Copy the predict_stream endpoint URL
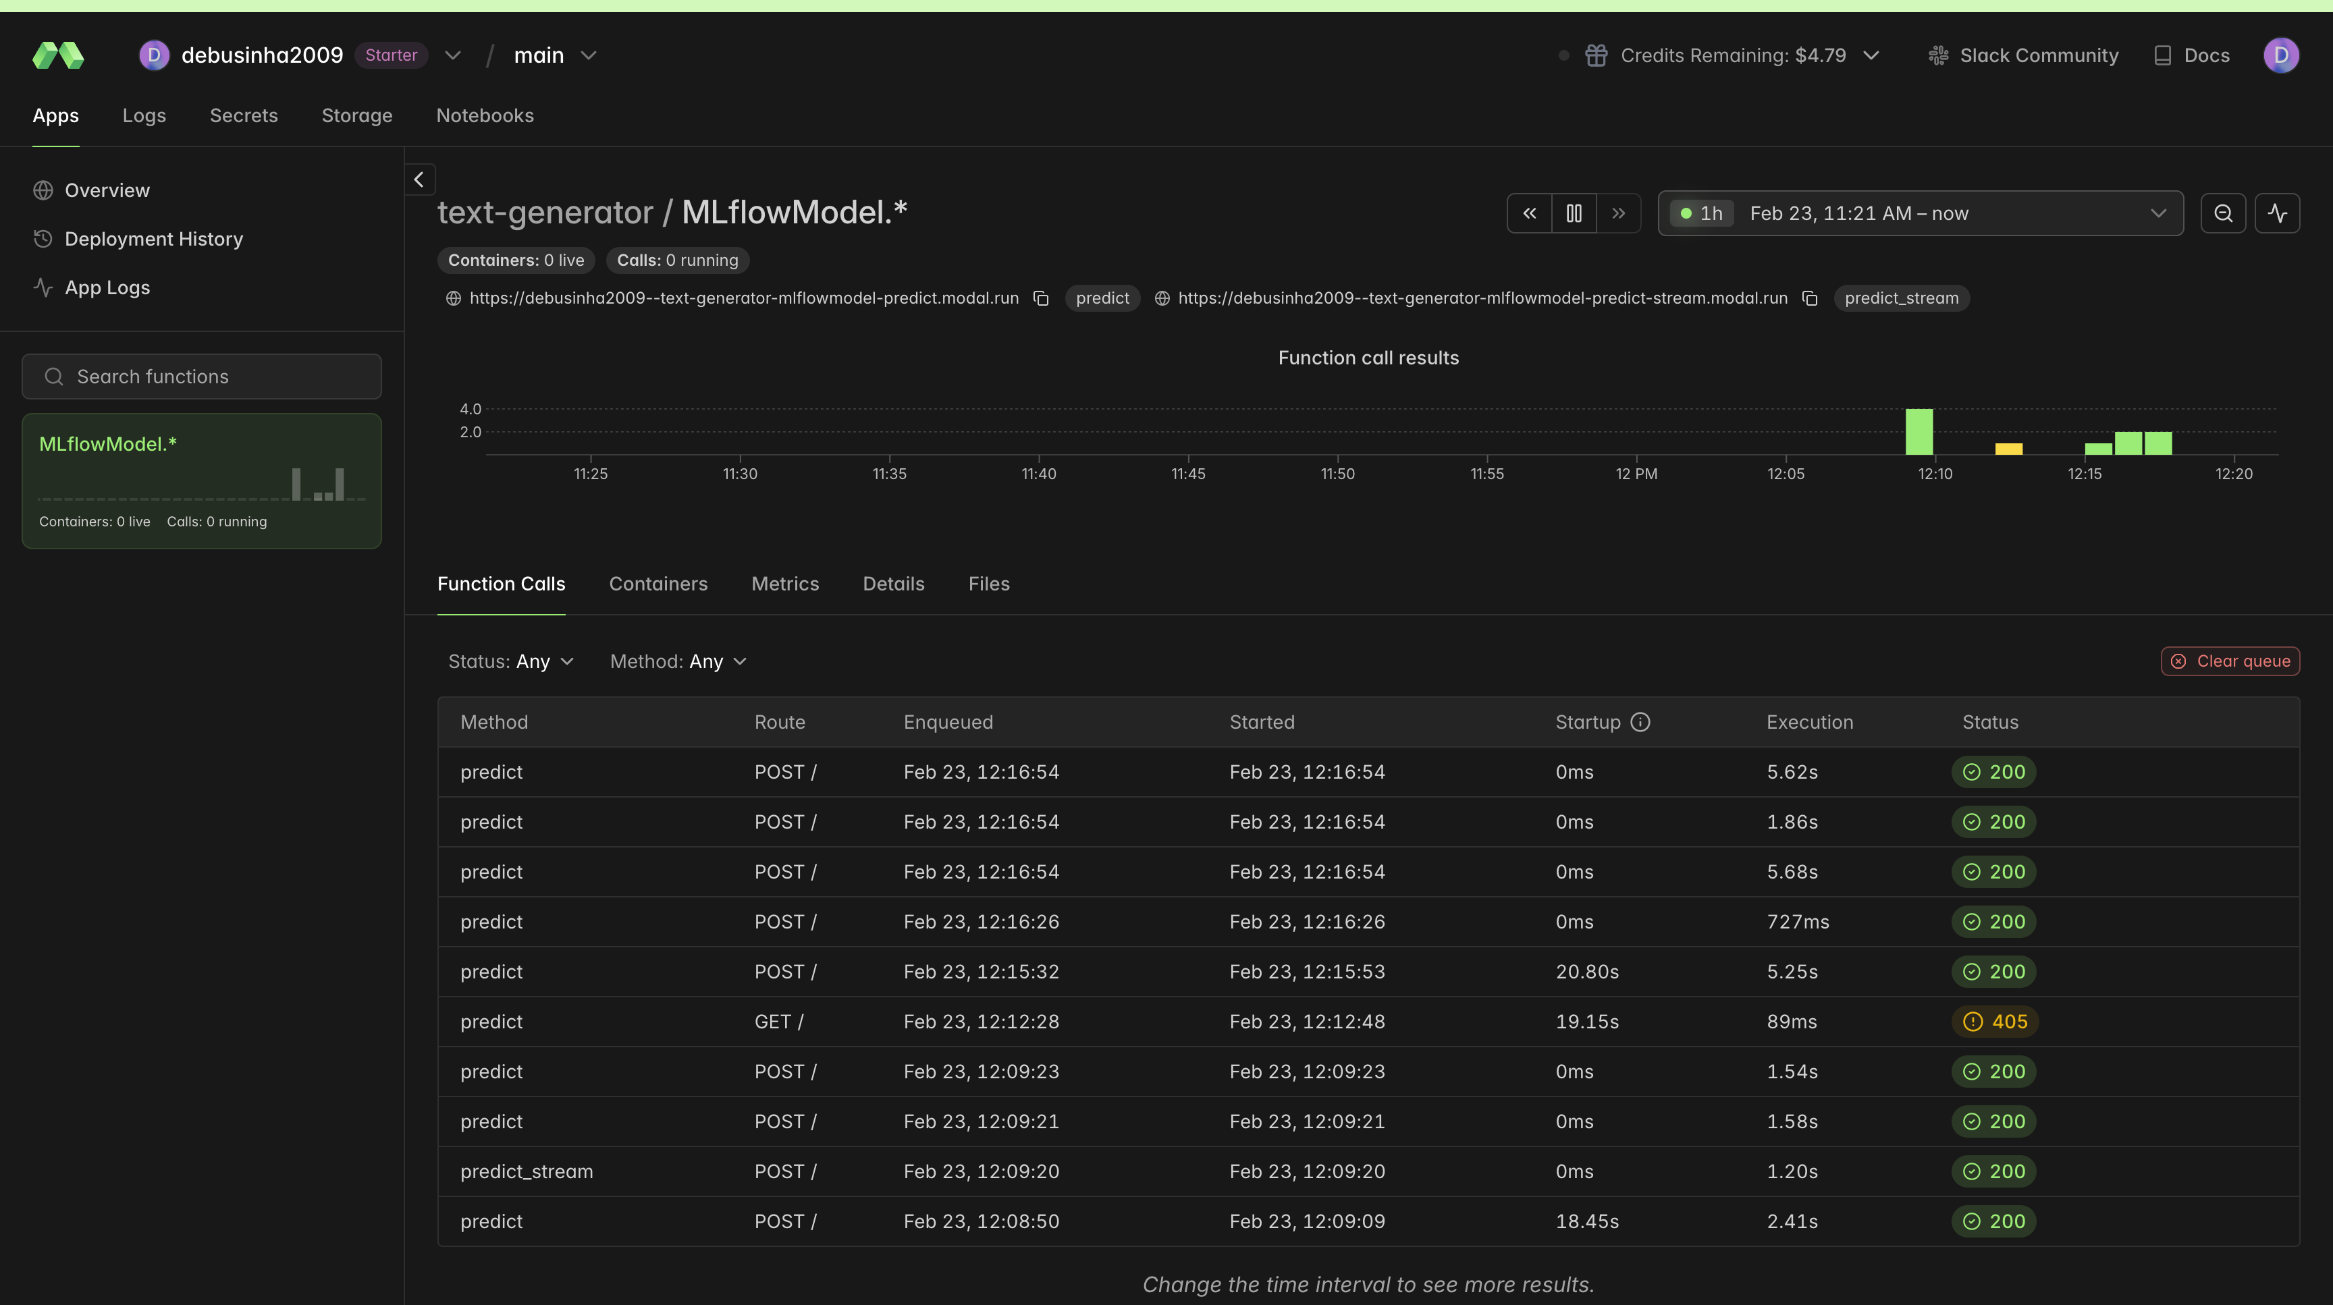Screen dimensions: 2333x1305 (1810, 298)
